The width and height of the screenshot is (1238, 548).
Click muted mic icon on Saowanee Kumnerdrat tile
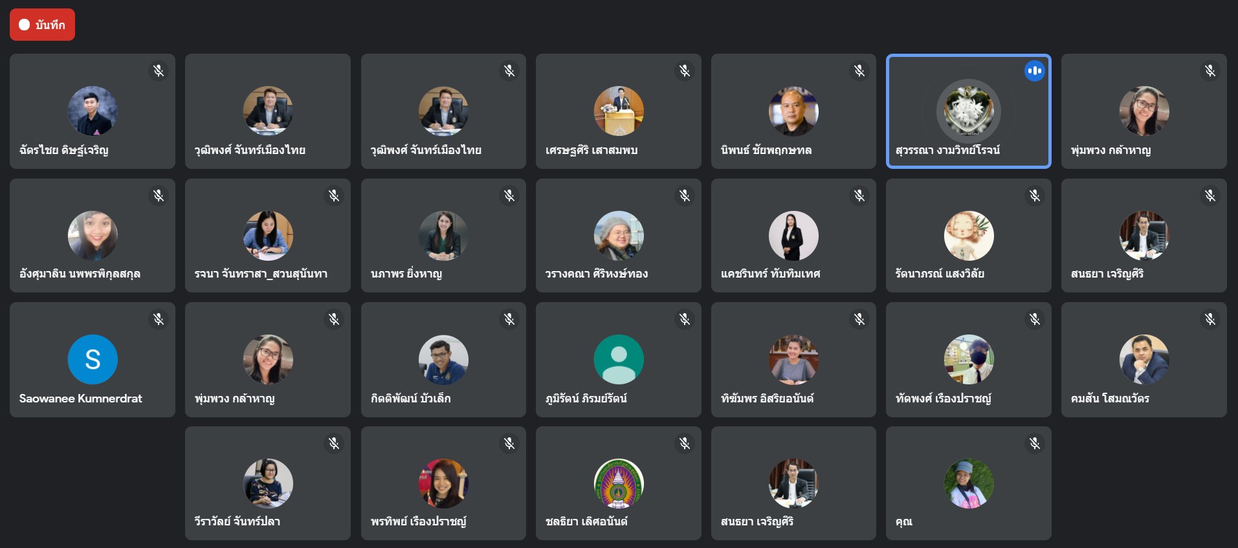tap(159, 319)
